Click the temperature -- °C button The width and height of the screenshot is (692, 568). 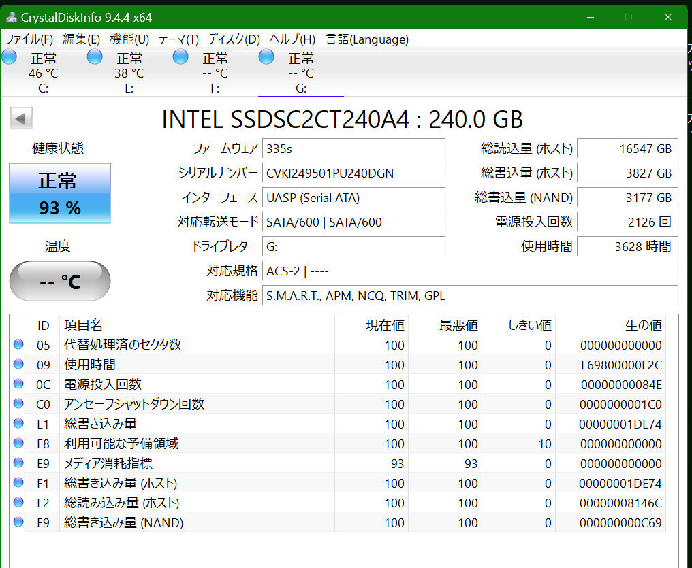[60, 281]
